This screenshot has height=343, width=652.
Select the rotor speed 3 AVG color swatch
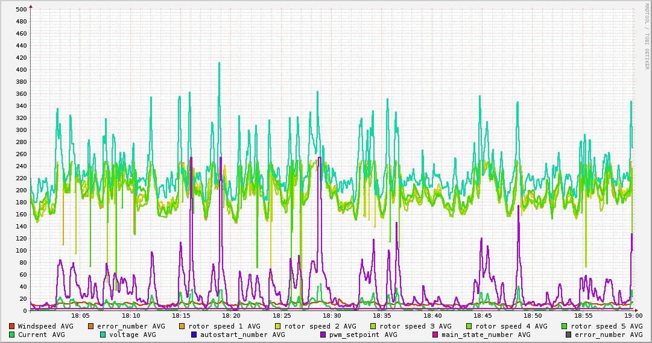[373, 326]
